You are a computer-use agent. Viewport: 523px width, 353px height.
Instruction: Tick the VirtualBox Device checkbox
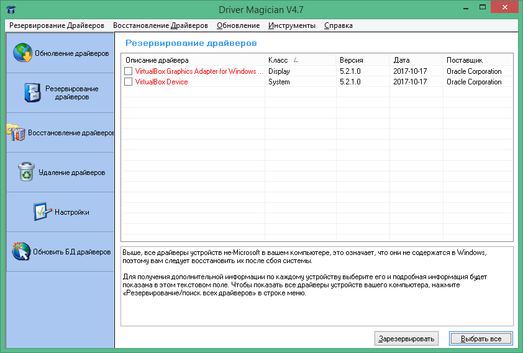(x=129, y=82)
